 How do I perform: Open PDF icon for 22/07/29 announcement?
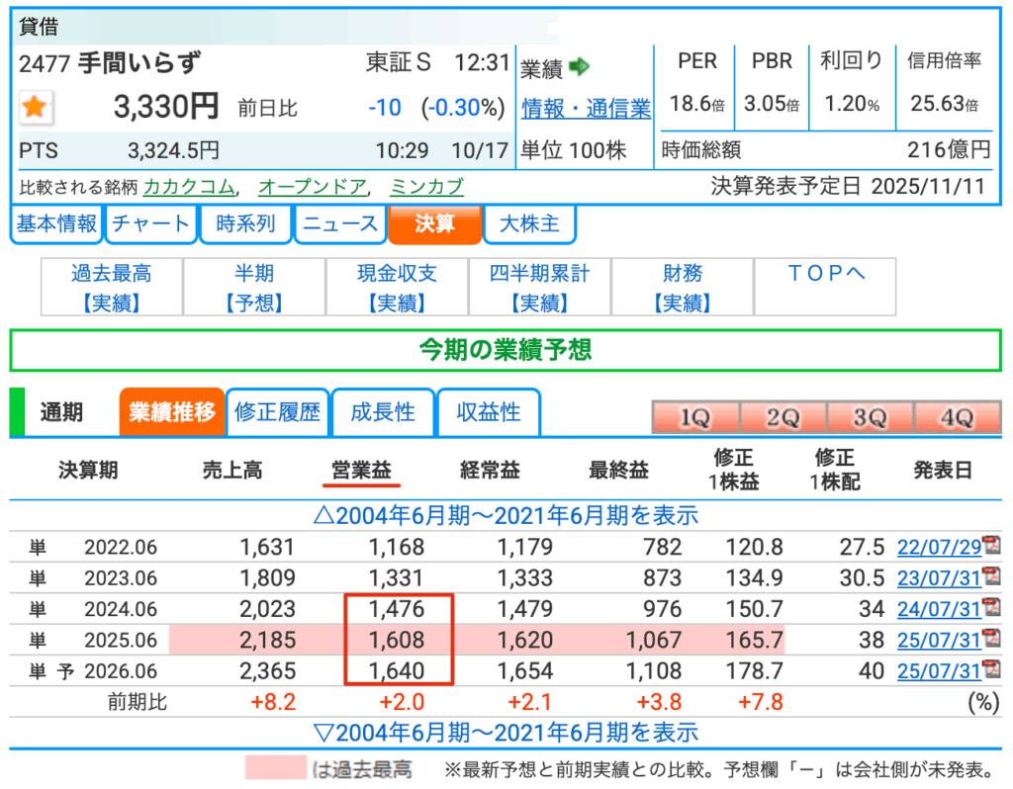(x=990, y=547)
